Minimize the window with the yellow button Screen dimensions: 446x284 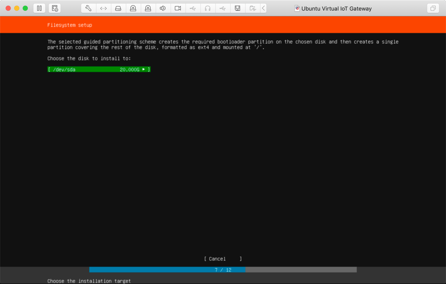pyautogui.click(x=17, y=8)
